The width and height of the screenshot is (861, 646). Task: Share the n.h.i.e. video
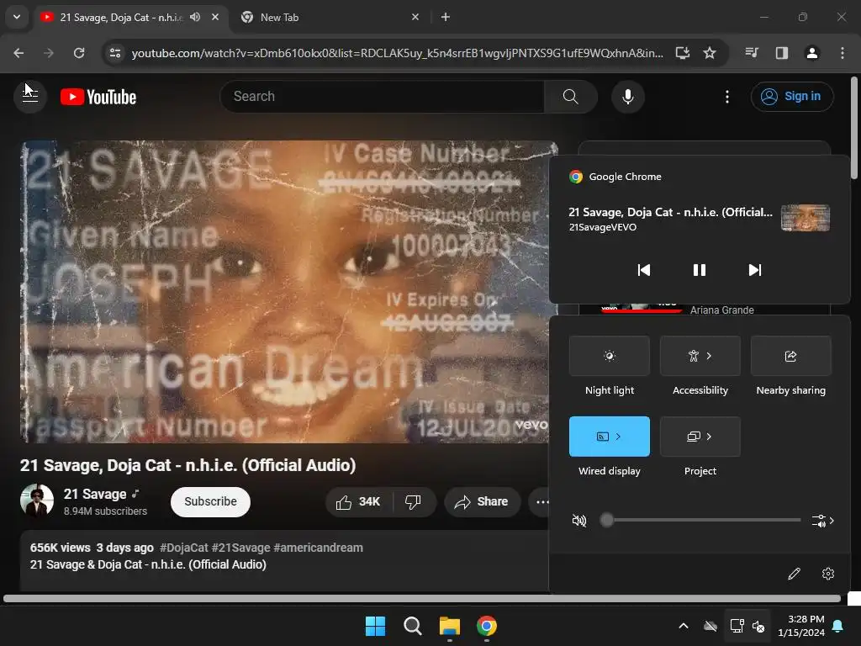(482, 501)
